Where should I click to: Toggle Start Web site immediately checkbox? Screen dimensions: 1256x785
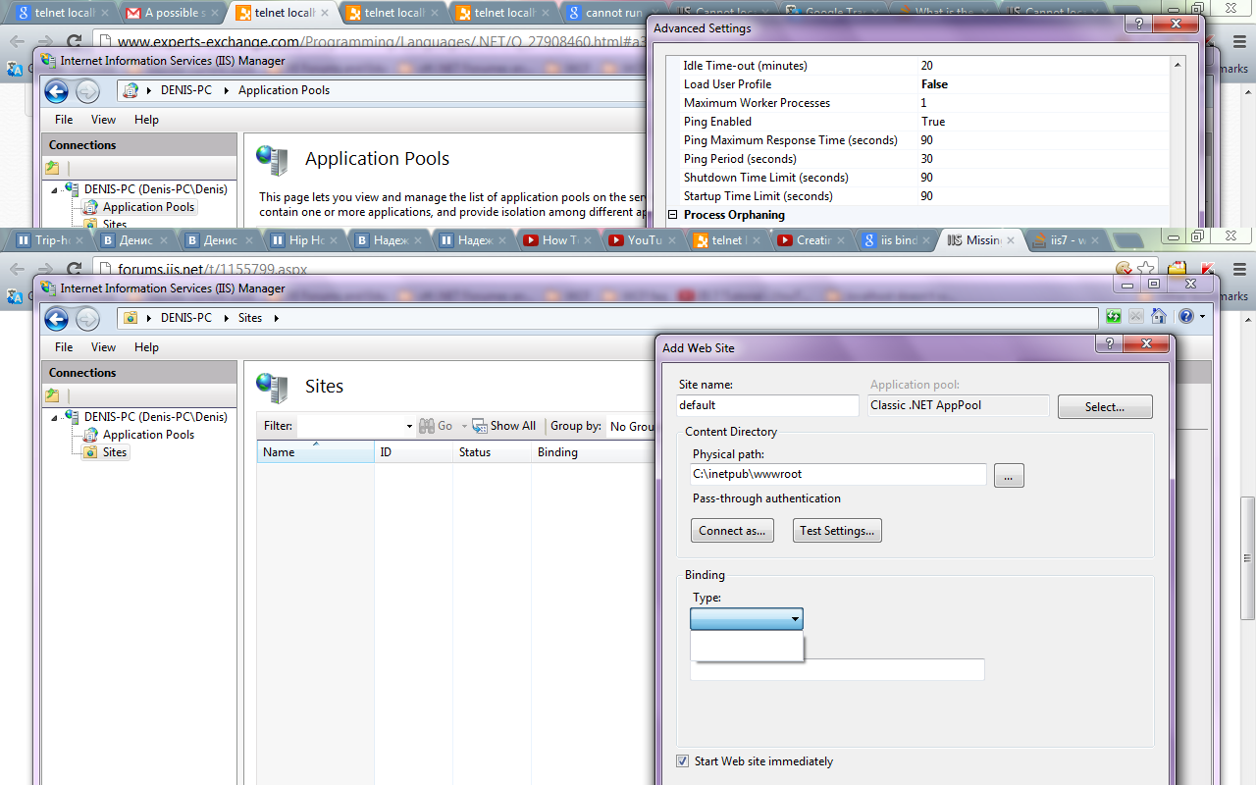[x=683, y=761]
